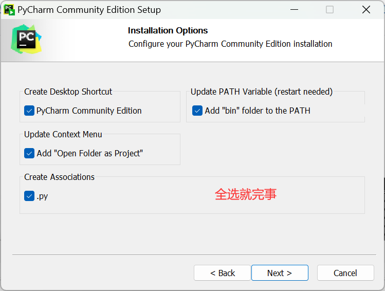Click the greyed-out maximize window button
This screenshot has width=385, height=291.
click(329, 10)
